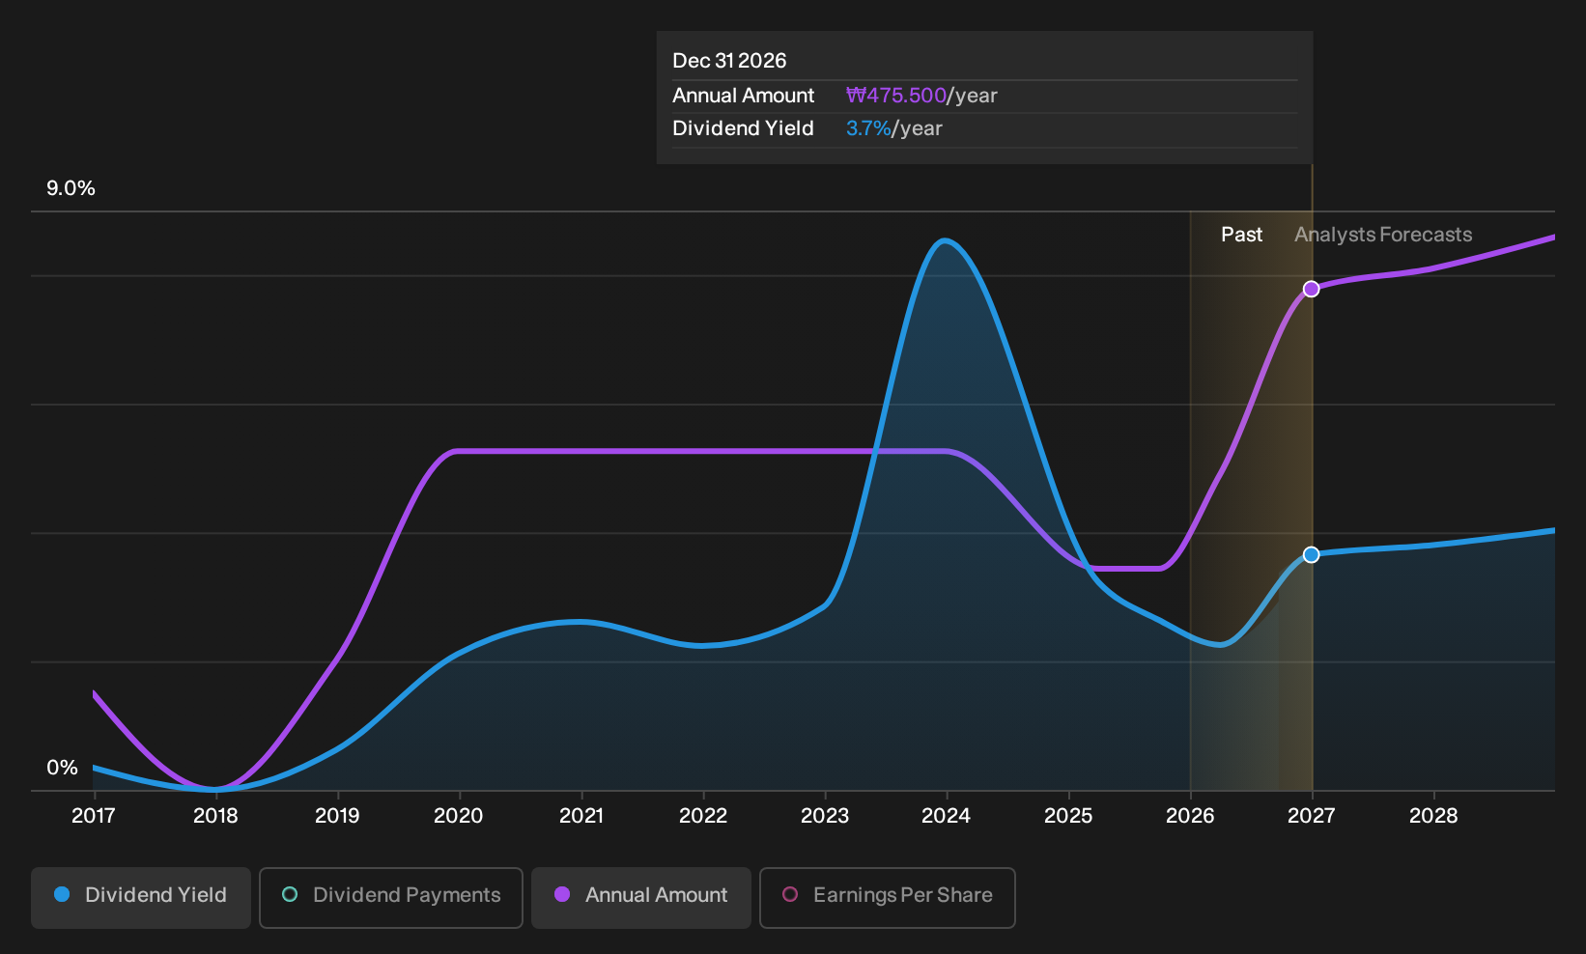The width and height of the screenshot is (1586, 954).
Task: Click the tooltip Annual Amount label
Action: click(744, 96)
